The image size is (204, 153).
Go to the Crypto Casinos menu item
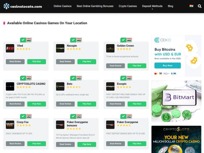coord(128,6)
